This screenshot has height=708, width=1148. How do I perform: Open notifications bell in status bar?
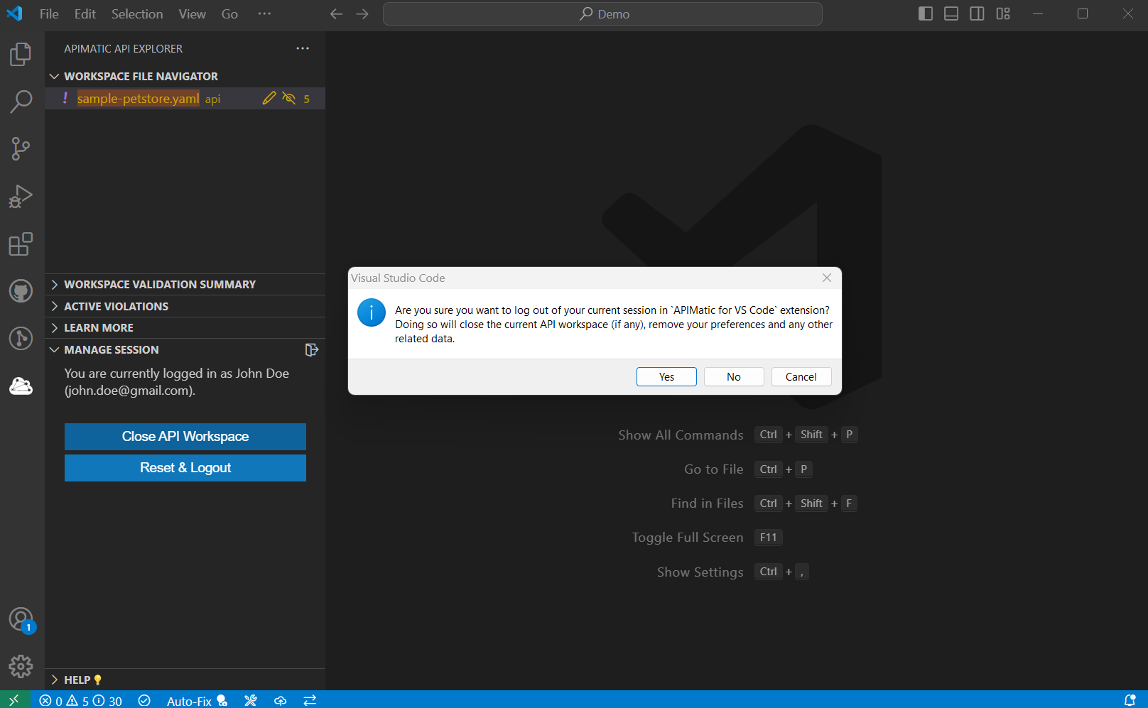point(1130,701)
